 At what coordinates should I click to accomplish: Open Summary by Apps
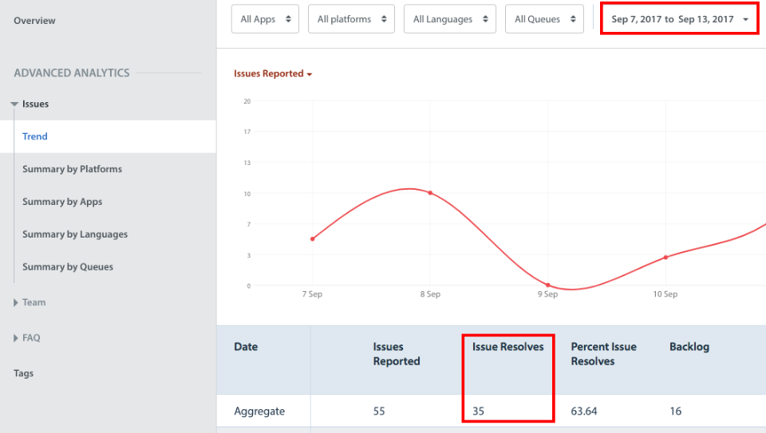pyautogui.click(x=62, y=202)
